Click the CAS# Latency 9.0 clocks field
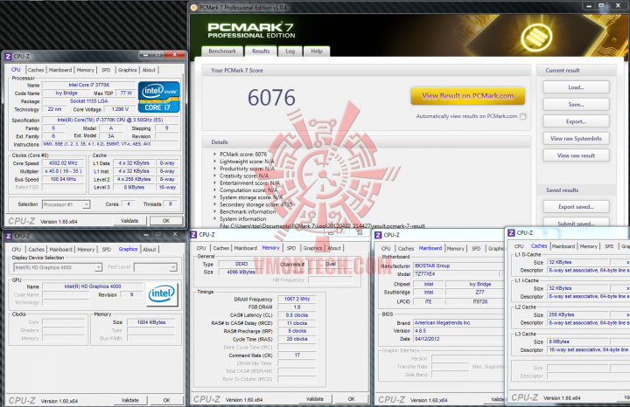The height and width of the screenshot is (407, 630). pos(297,315)
